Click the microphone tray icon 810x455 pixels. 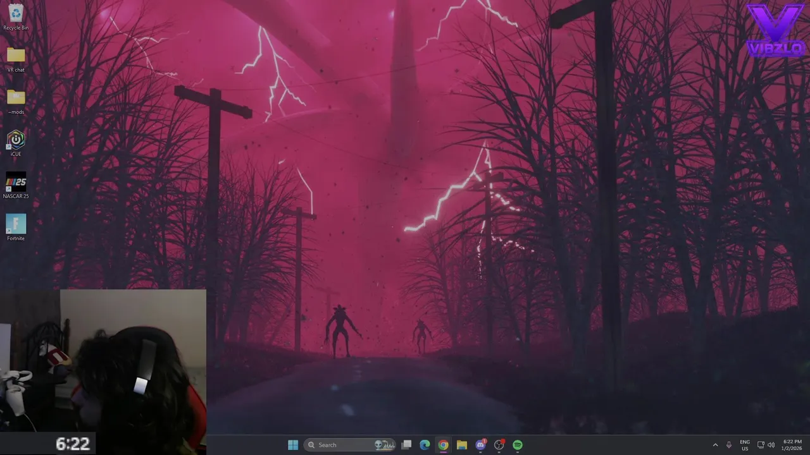pyautogui.click(x=729, y=445)
